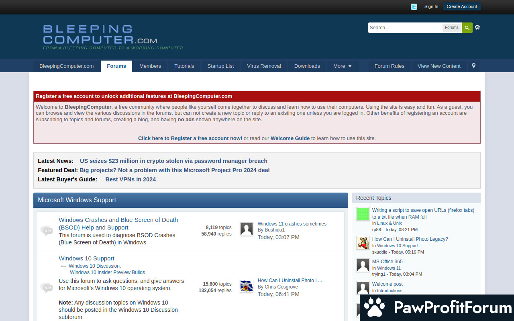Open the Microsoft Project Pro 2024 deal link

[x=175, y=170]
